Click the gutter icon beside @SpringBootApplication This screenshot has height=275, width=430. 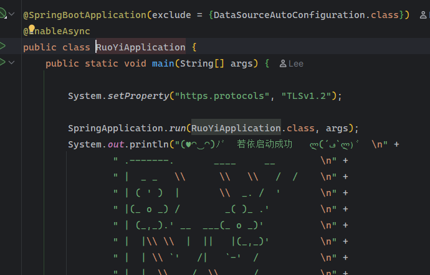2,14
